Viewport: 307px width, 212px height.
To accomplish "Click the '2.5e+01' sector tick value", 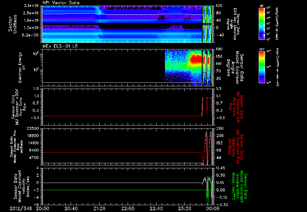I will [x=31, y=13].
